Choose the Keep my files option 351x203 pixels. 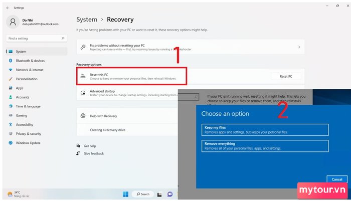pyautogui.click(x=265, y=130)
